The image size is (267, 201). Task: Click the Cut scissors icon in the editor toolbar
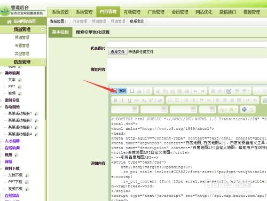point(158,91)
